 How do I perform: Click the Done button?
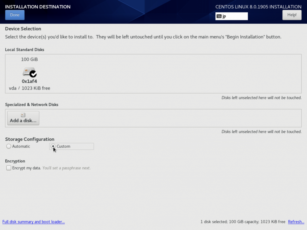[15, 15]
